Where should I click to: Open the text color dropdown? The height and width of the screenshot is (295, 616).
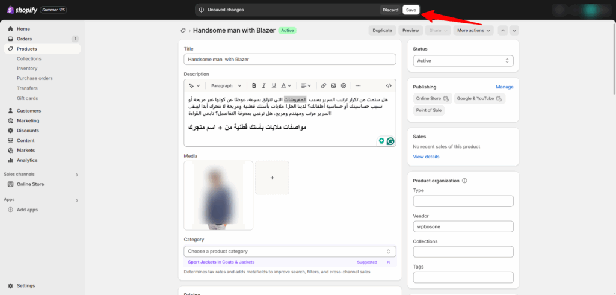pyautogui.click(x=286, y=86)
